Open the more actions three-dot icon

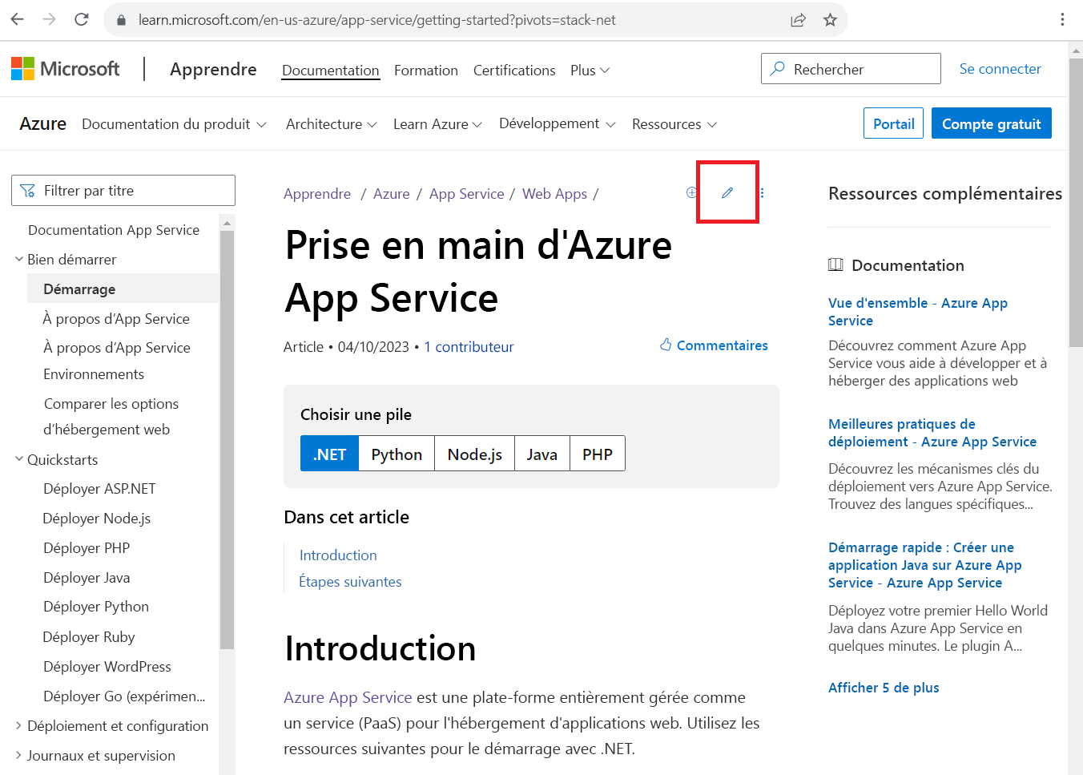point(761,192)
